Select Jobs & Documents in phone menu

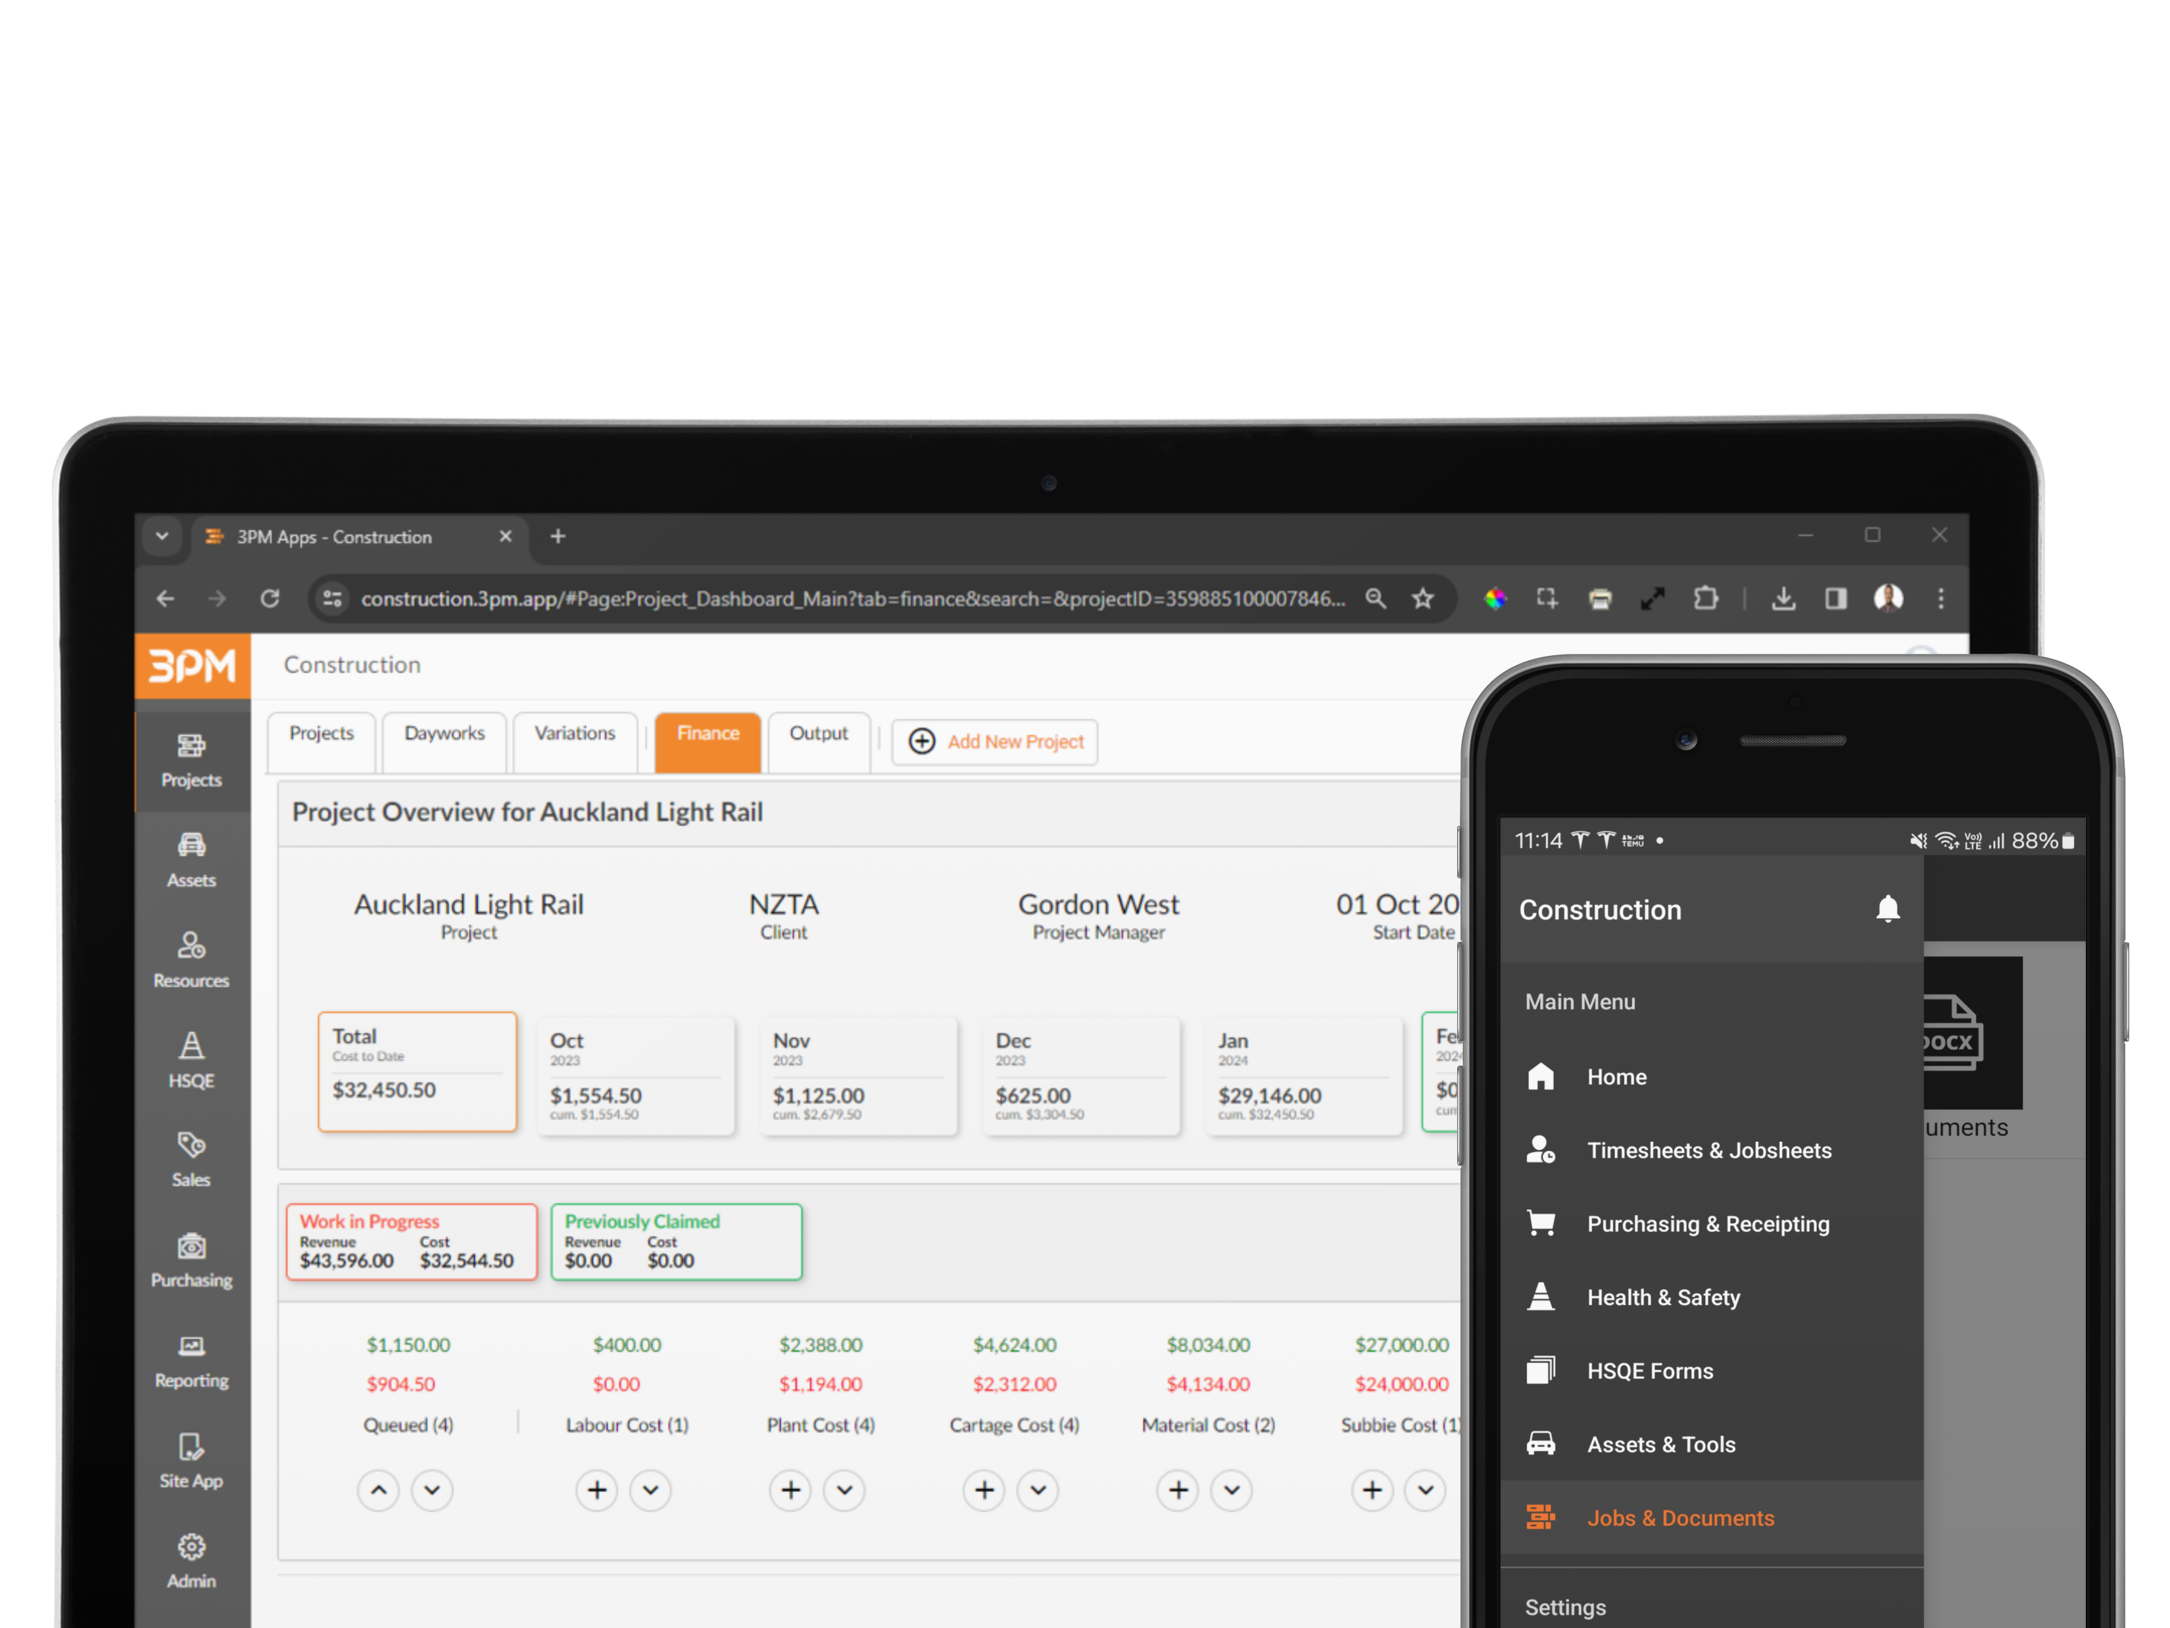pos(1679,1518)
